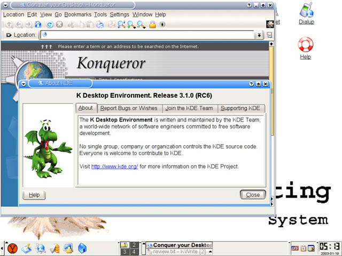This screenshot has height=256, width=342.
Task: Click the Go button right of Location bar
Action: click(x=269, y=35)
